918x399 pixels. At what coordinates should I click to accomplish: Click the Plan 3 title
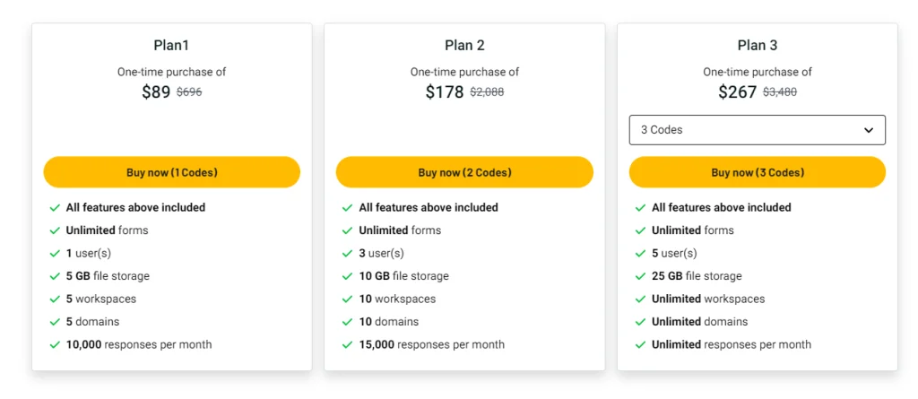757,46
